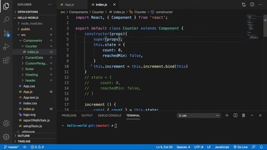The height and width of the screenshot is (150, 267).
Task: Open errors and warnings status indicator
Action: 37,147
